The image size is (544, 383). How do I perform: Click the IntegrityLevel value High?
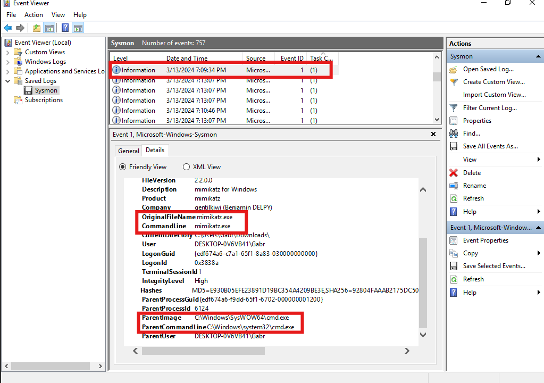[201, 281]
